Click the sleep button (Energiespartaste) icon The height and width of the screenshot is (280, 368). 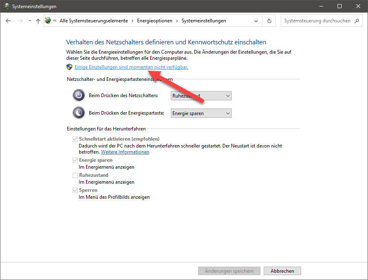click(79, 113)
